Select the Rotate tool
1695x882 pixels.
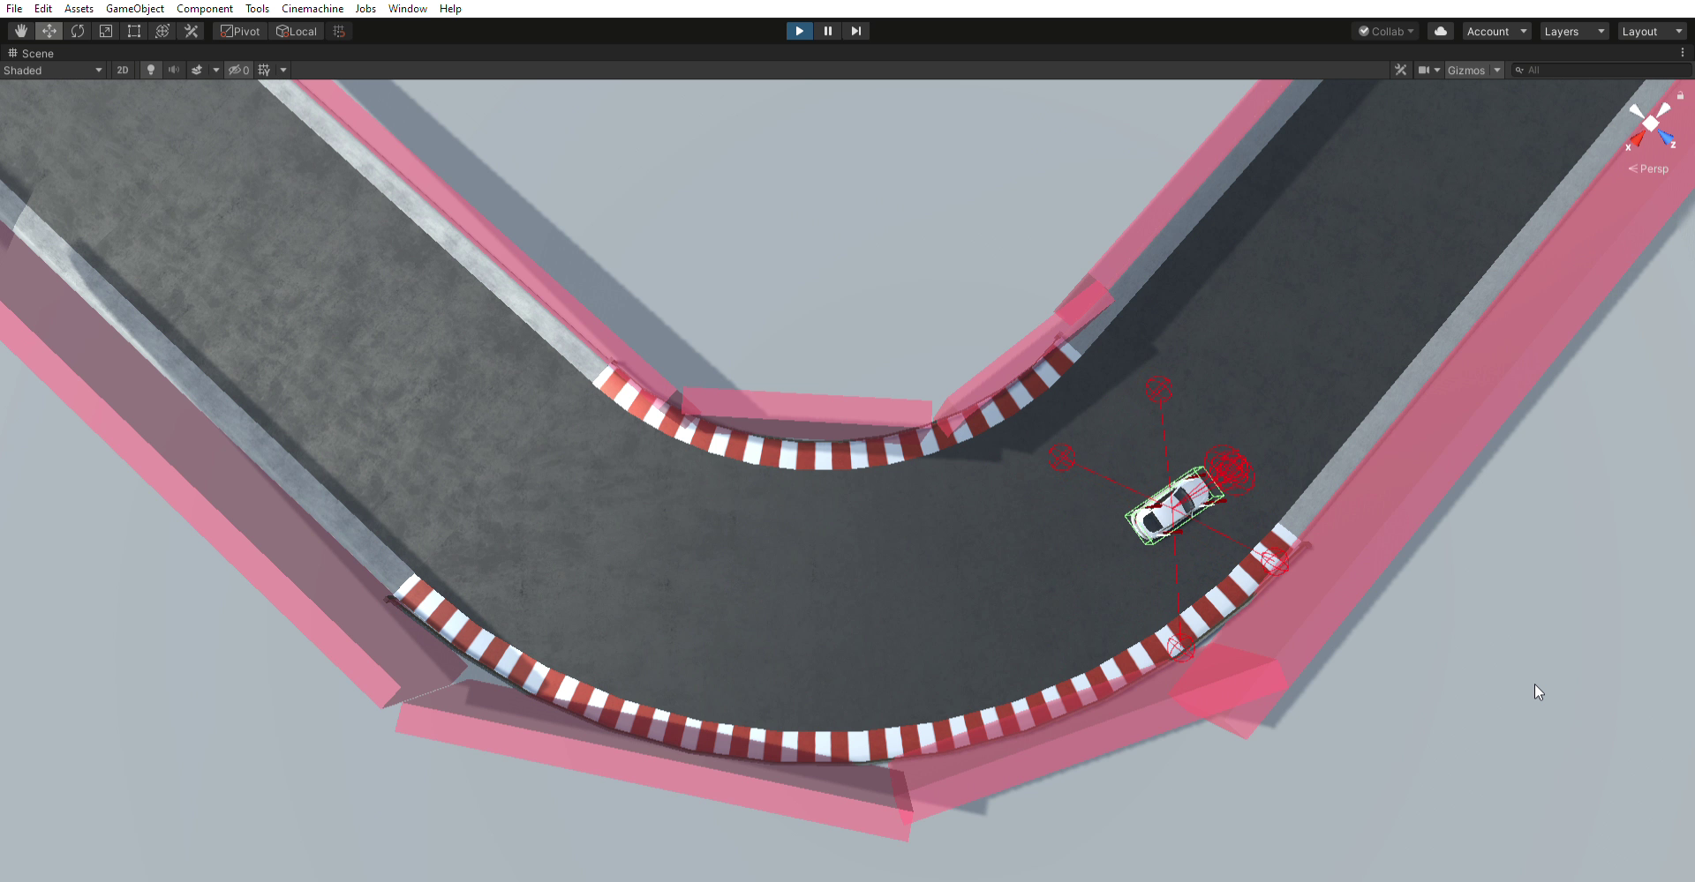(78, 31)
